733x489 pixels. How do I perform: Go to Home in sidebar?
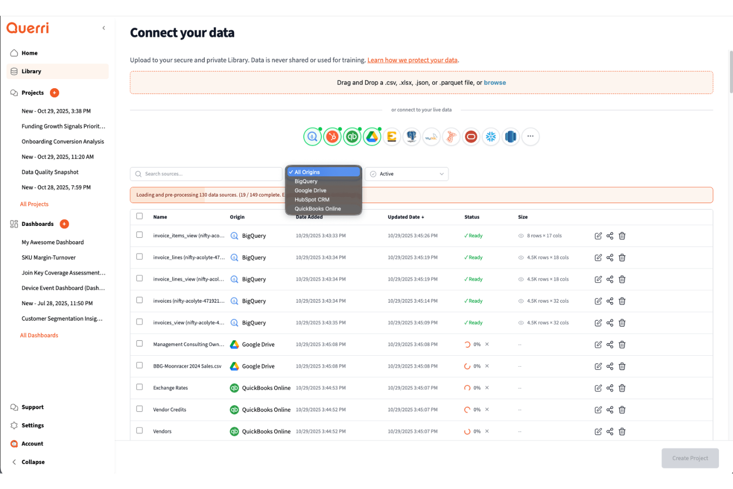point(57,53)
